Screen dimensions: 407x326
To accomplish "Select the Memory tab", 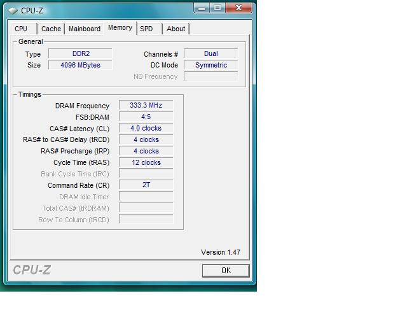I will tap(120, 28).
